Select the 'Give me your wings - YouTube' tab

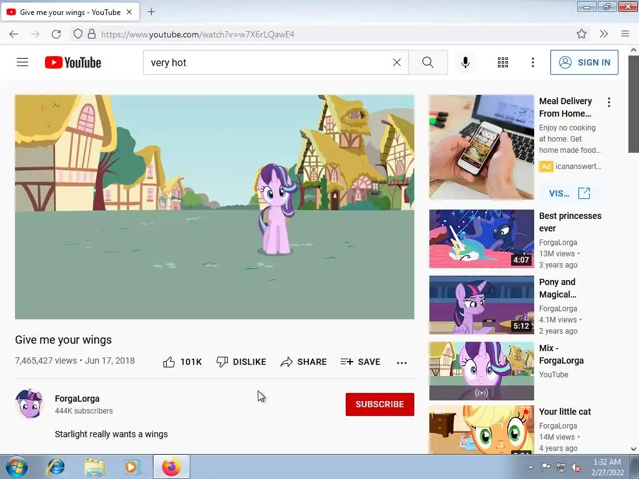(x=70, y=12)
